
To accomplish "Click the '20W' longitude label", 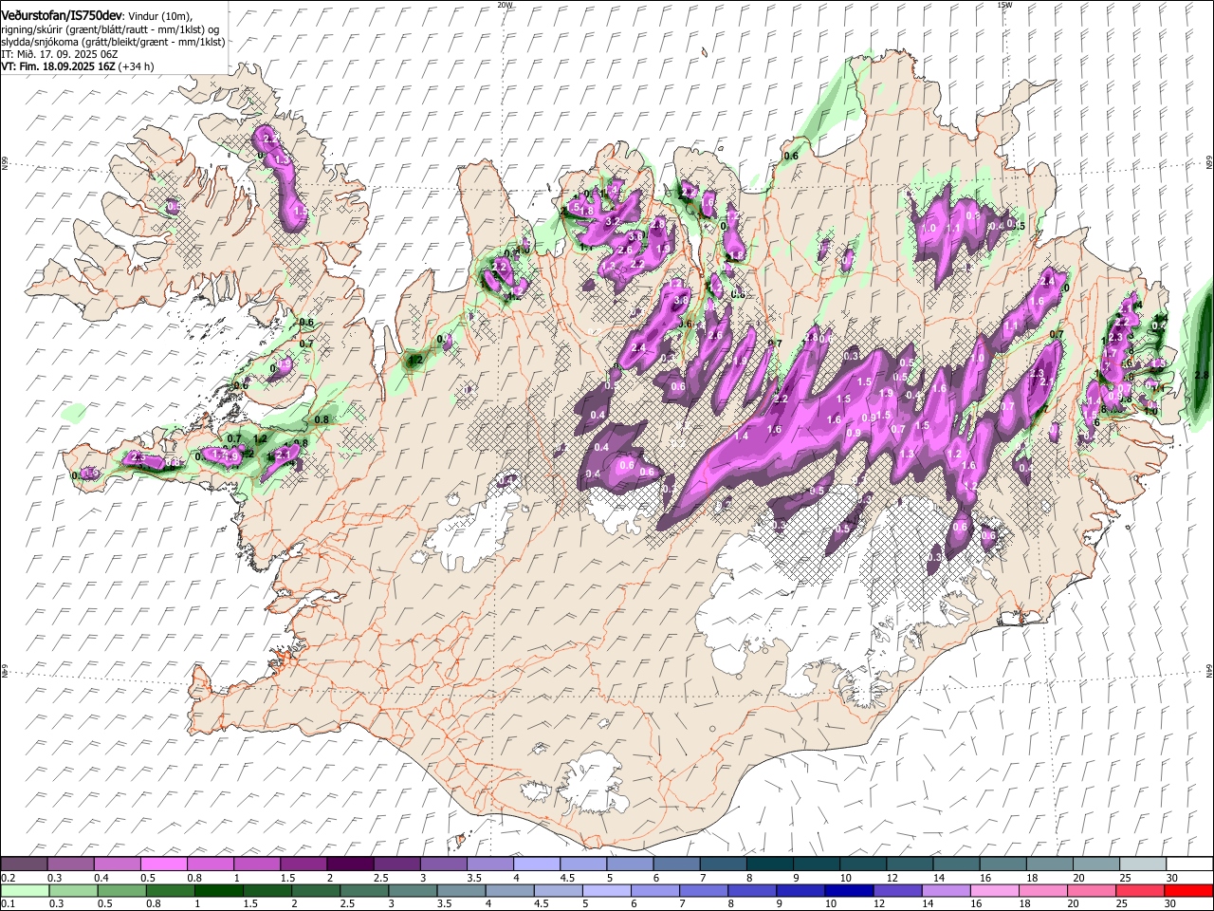I will 505,5.
